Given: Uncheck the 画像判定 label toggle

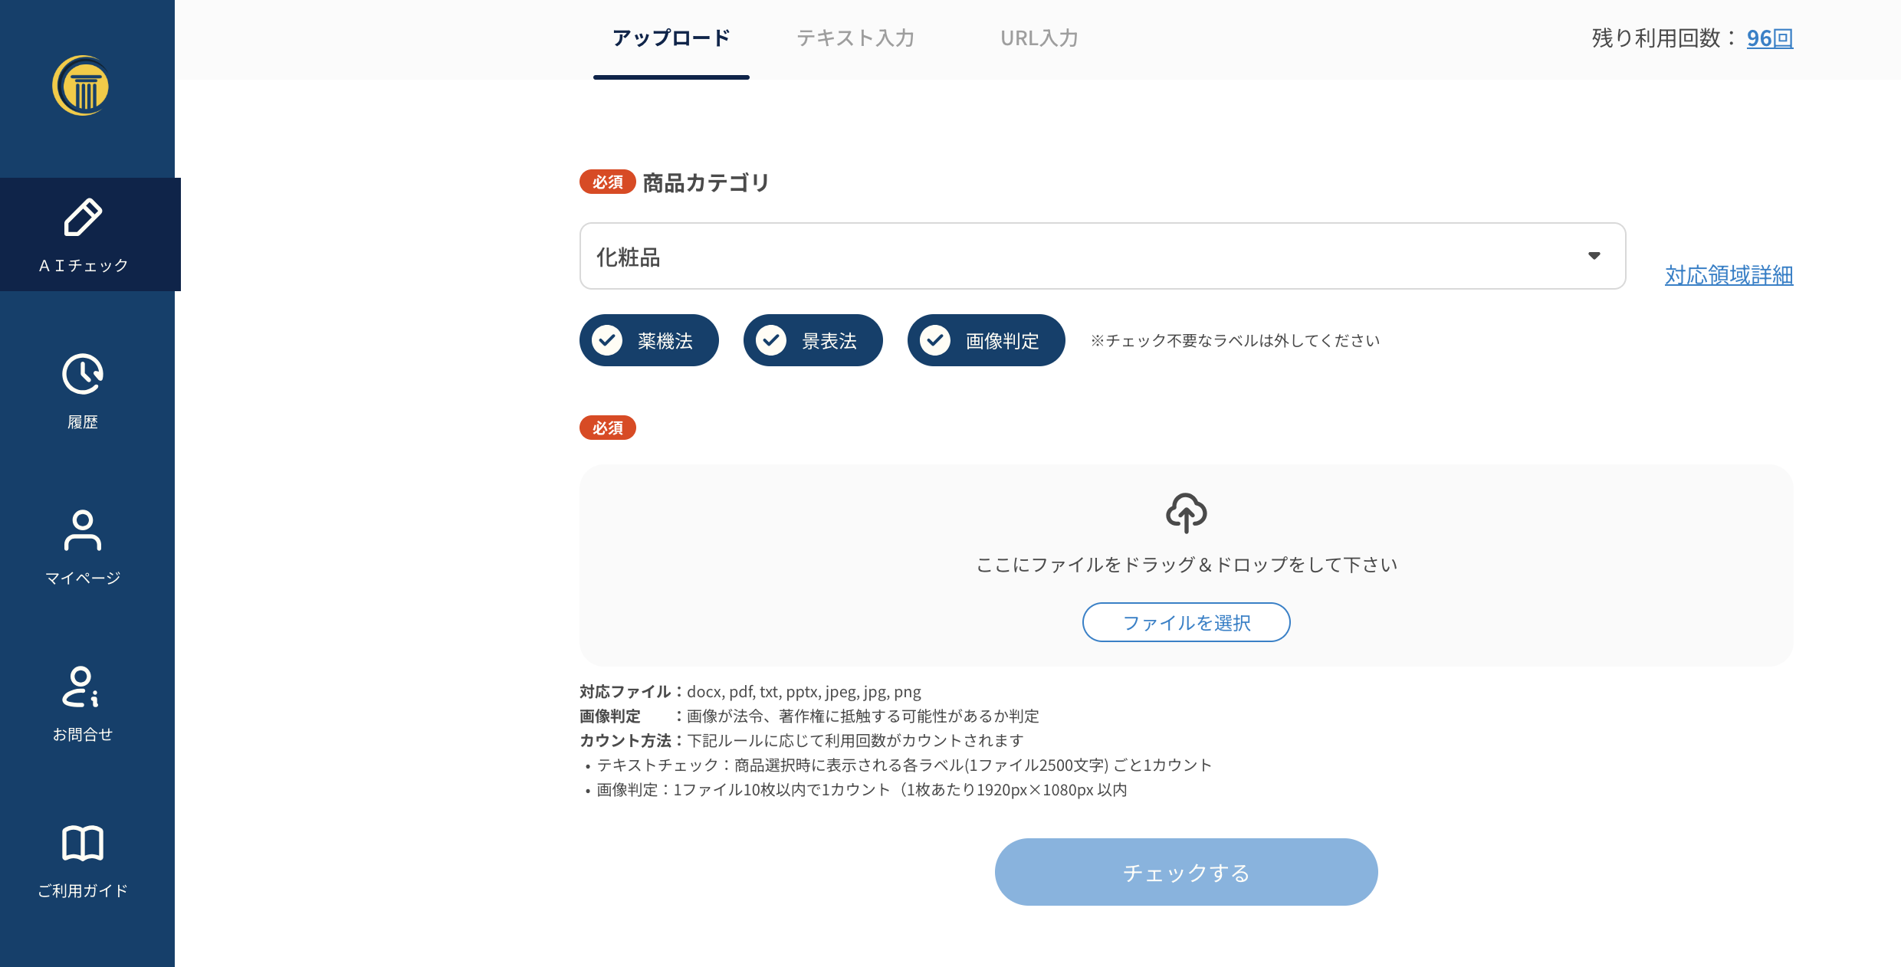Looking at the screenshot, I should point(987,340).
